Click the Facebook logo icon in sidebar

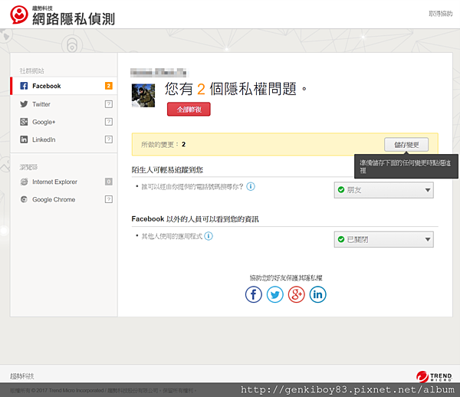[24, 86]
